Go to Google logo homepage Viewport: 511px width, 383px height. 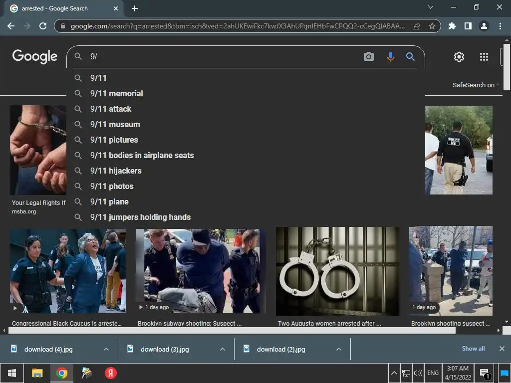34,57
